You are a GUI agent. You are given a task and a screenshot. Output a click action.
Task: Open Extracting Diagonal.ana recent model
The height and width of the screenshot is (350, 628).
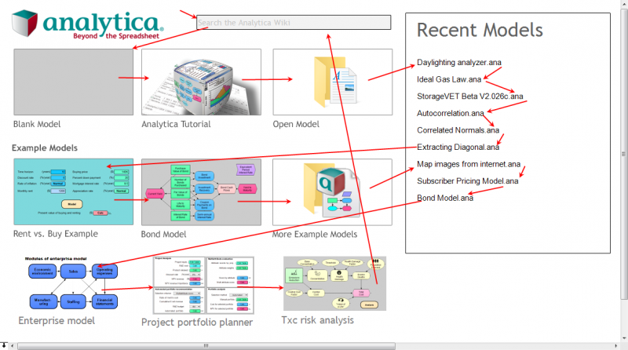tap(458, 147)
